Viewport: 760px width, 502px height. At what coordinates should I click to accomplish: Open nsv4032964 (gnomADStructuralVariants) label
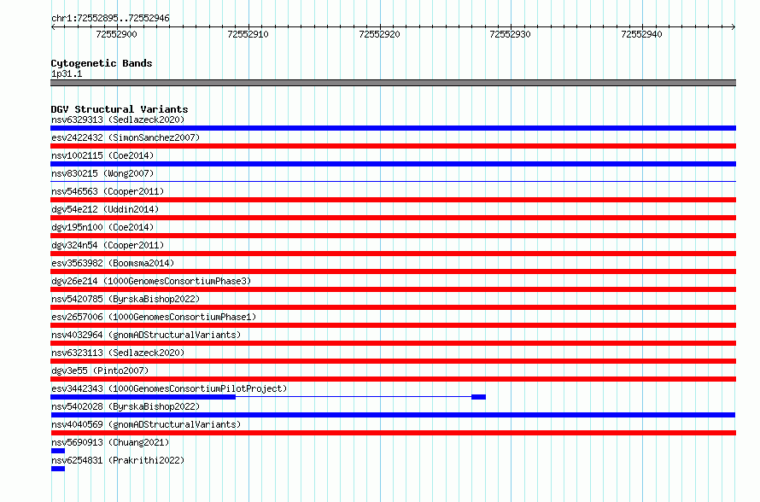(146, 335)
